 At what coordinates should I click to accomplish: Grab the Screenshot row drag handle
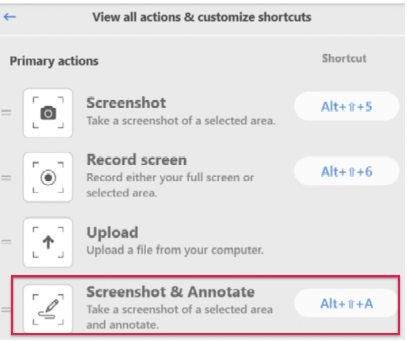(x=6, y=113)
